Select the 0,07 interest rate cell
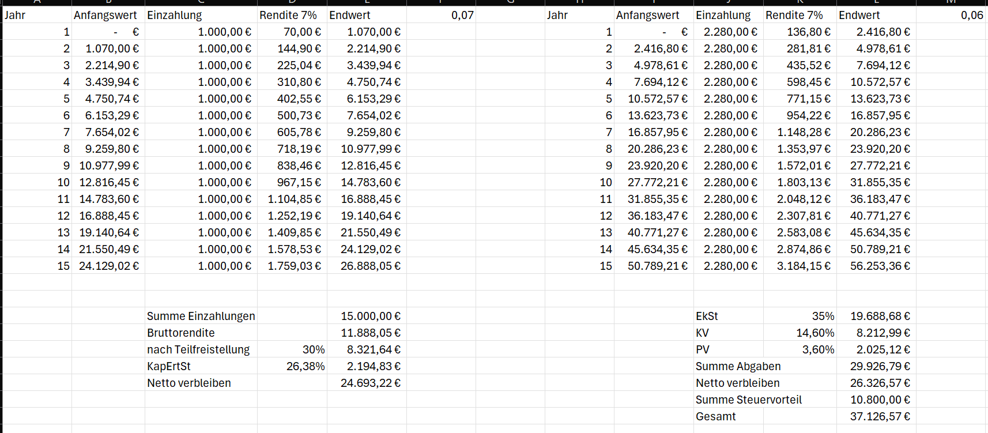 coord(441,15)
